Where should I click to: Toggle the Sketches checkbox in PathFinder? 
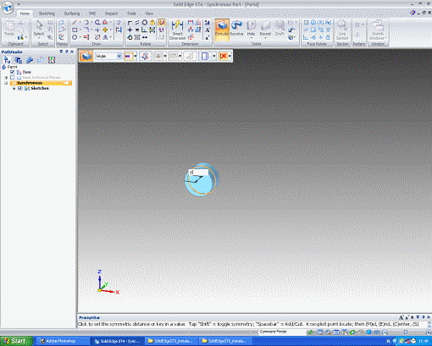tap(20, 88)
